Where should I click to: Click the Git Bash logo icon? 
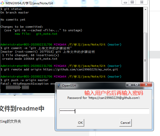point(2,3)
